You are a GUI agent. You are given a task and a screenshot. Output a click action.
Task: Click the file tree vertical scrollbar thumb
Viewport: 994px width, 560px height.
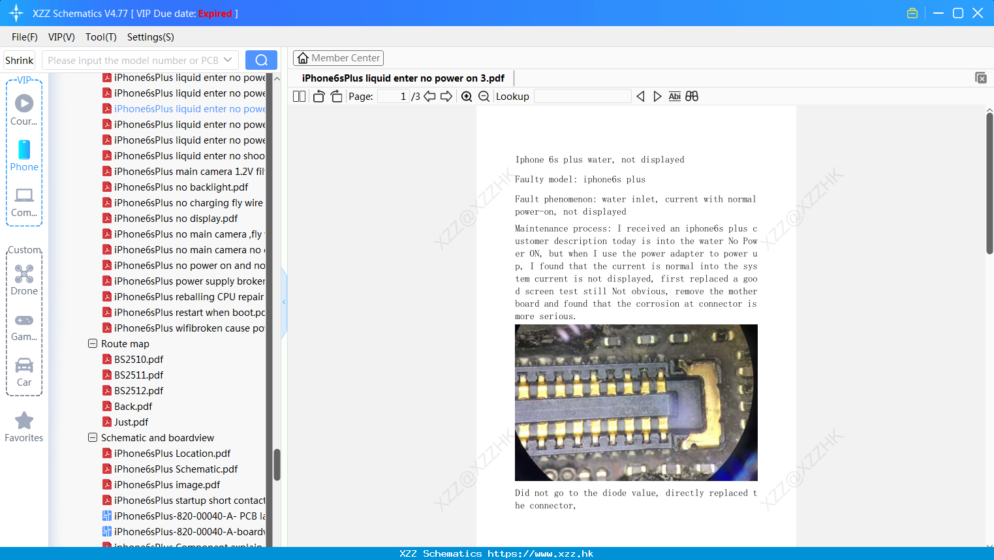click(x=277, y=465)
